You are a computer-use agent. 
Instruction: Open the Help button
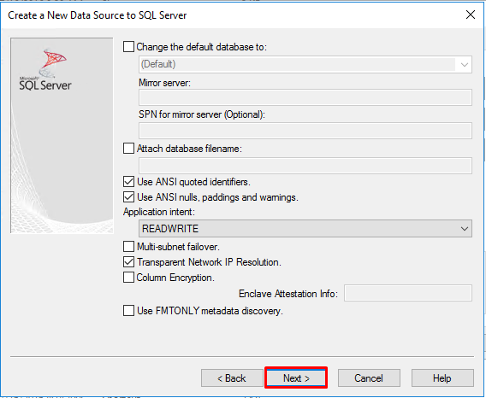[x=442, y=378]
